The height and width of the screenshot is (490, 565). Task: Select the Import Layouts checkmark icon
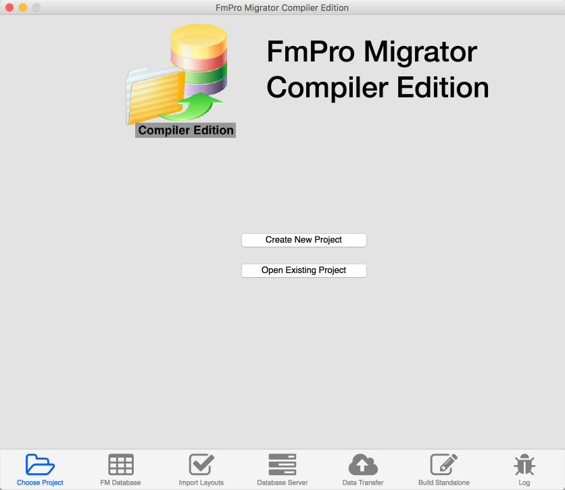tap(201, 465)
